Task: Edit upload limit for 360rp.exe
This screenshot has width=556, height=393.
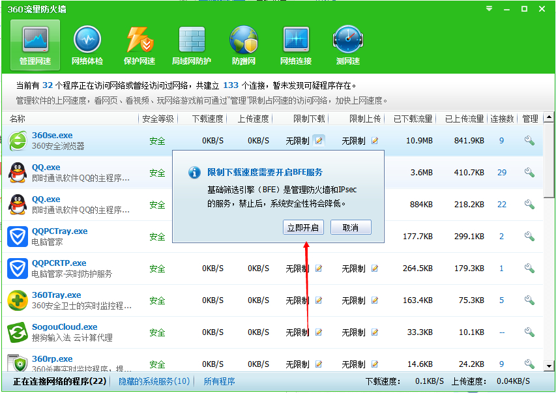Action: tap(375, 364)
